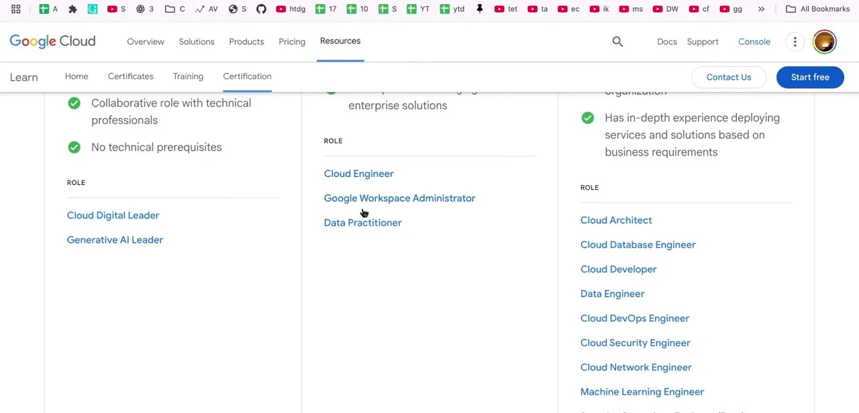Viewport: 859px width, 413px height.
Task: Open the Resources nav menu
Action: pyautogui.click(x=340, y=41)
